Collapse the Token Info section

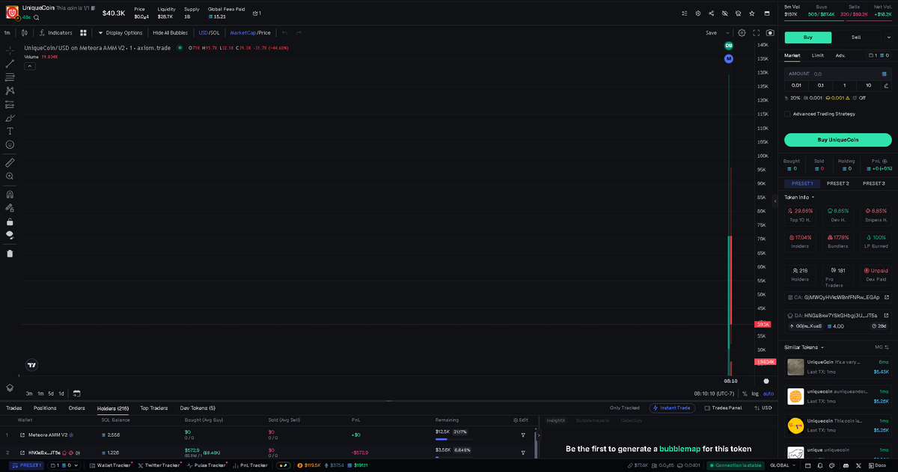coord(799,197)
